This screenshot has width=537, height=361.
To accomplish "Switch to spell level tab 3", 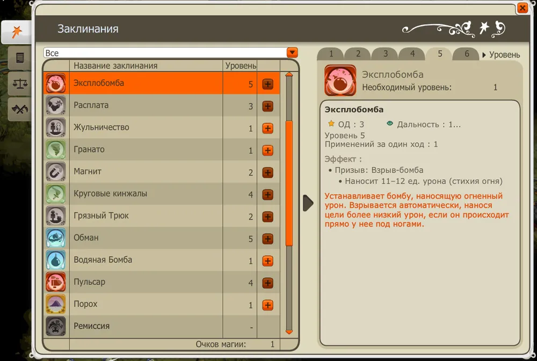I will tap(385, 54).
